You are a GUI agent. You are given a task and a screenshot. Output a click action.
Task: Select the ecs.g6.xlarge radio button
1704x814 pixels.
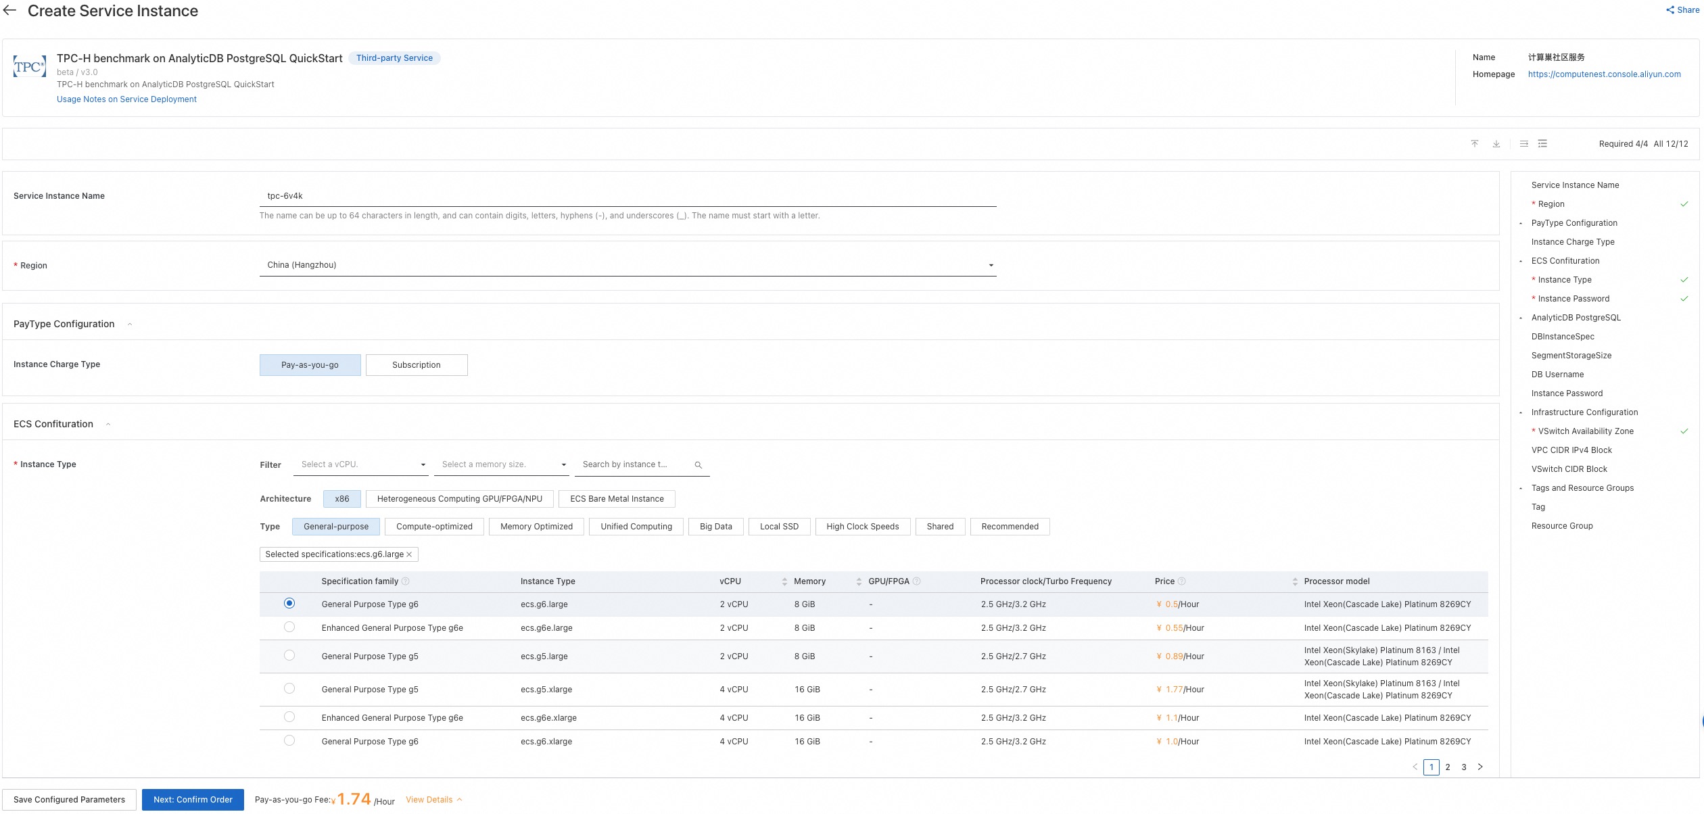[x=289, y=740]
